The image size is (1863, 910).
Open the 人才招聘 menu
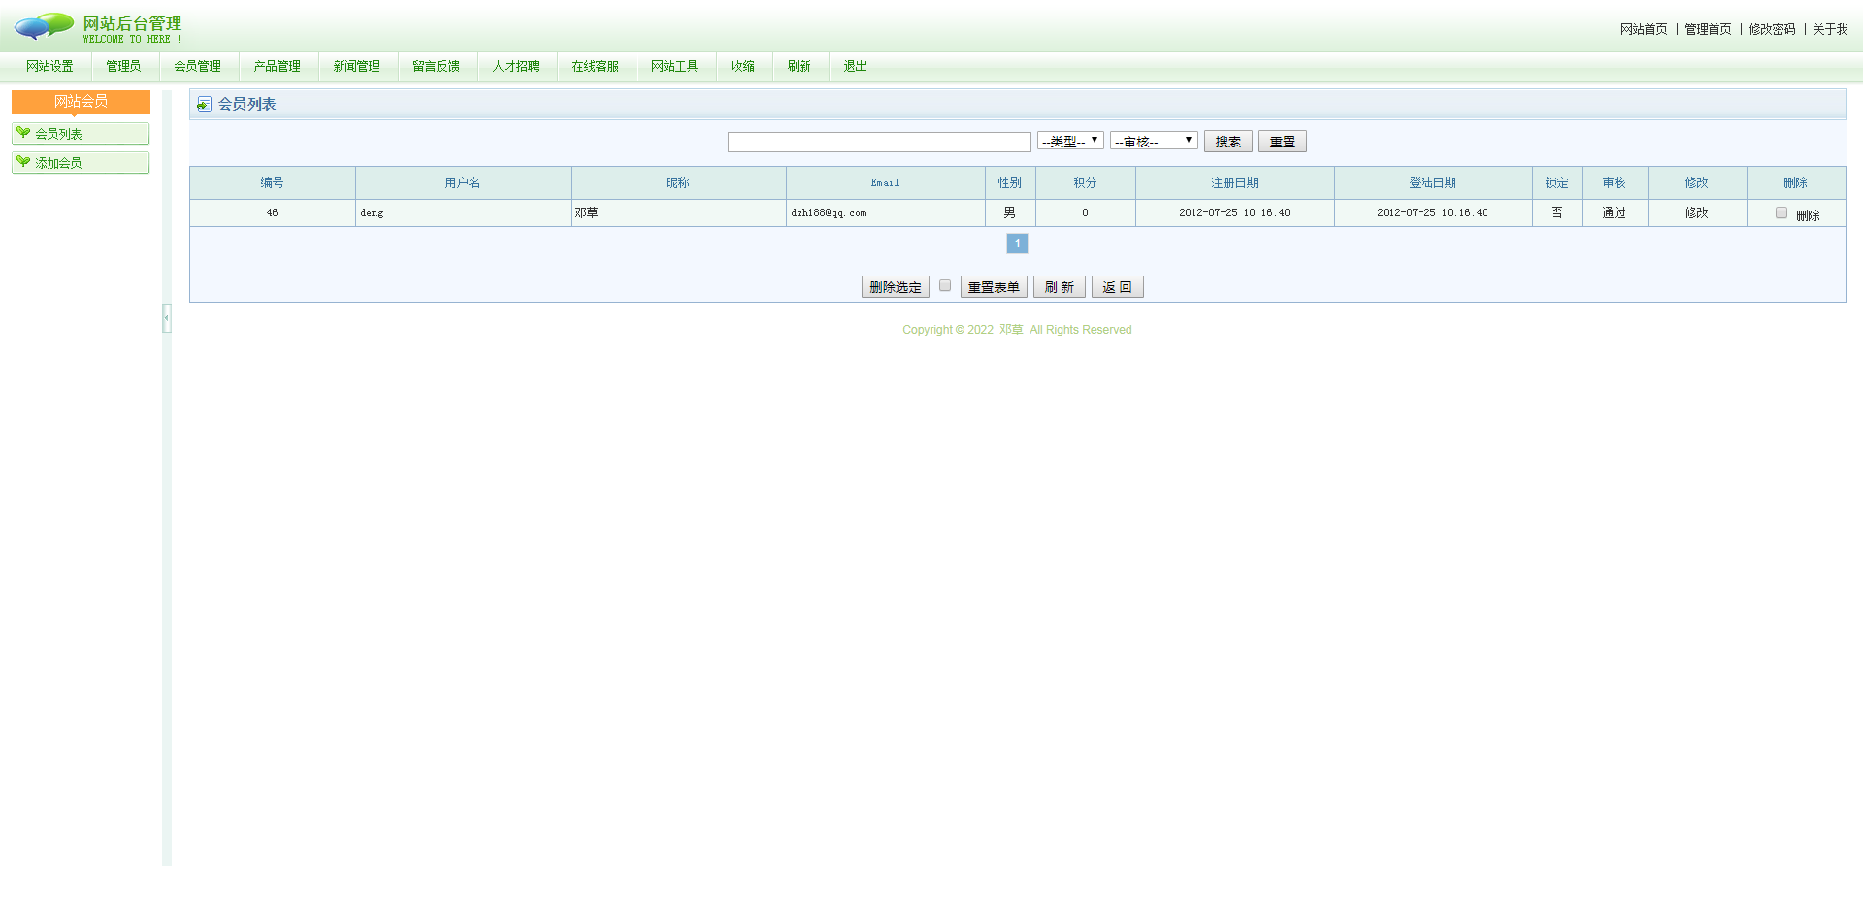(516, 66)
